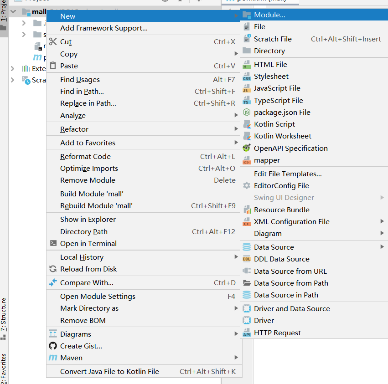Open the Diagrams menu entry
The image size is (388, 384).
point(143,334)
